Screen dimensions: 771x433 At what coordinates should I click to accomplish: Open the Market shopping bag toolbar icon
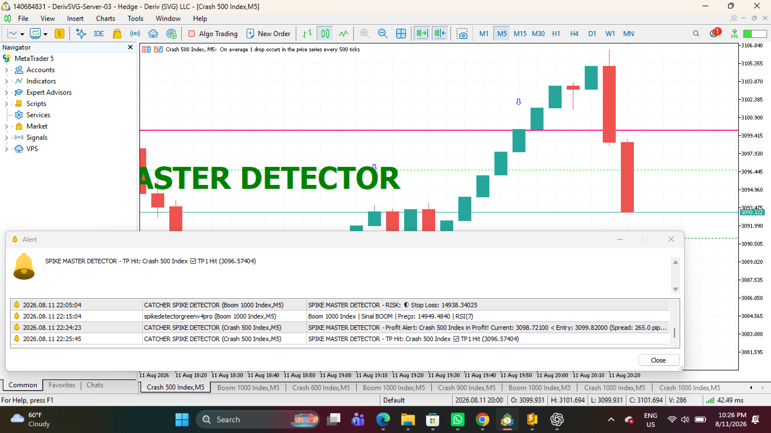[x=117, y=34]
